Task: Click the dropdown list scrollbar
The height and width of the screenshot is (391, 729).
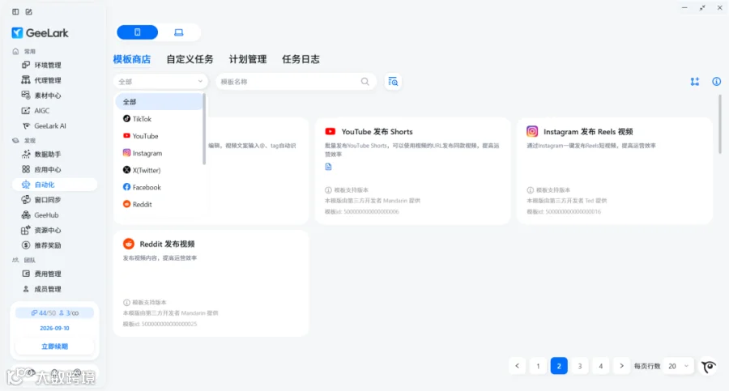Action: [x=204, y=130]
